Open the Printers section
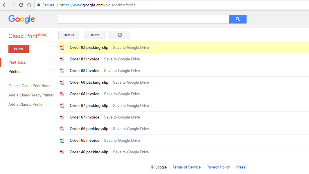The height and width of the screenshot is (174, 309). [15, 71]
